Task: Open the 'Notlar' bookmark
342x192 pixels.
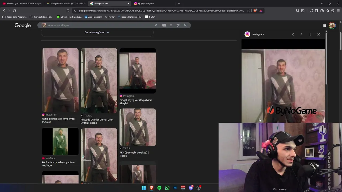Action: coord(110,17)
